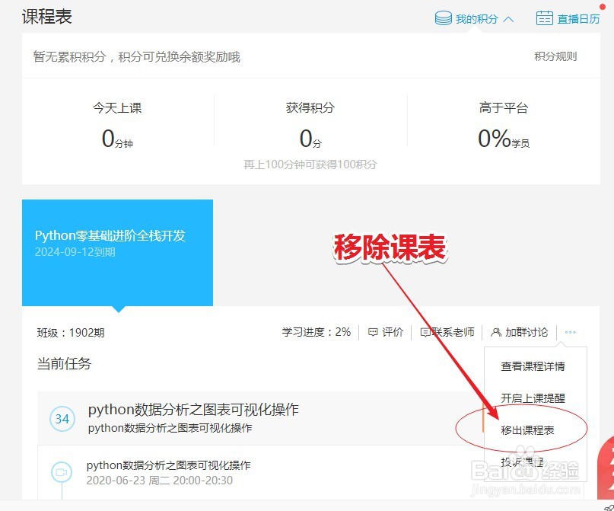Click the 直播日历 calendar icon
Screen dimensions: 614x511
pos(545,18)
